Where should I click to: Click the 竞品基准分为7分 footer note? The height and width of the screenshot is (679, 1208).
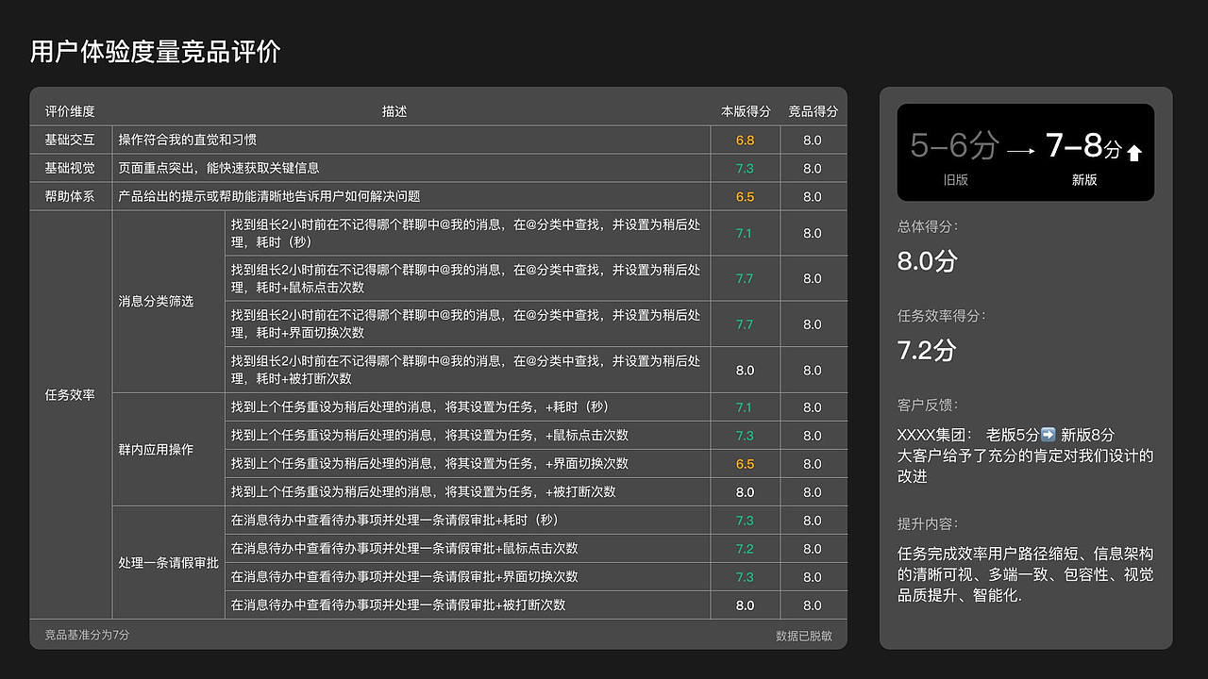click(x=85, y=636)
